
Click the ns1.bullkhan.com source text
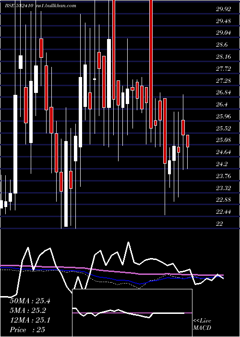click(x=55, y=6)
